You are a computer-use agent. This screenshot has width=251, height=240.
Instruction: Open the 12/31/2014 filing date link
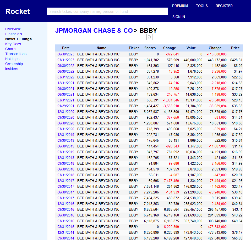click(x=66, y=232)
